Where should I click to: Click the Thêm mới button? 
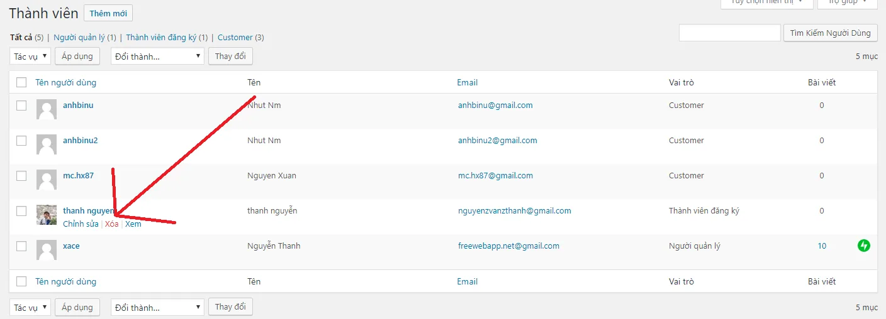coord(108,13)
